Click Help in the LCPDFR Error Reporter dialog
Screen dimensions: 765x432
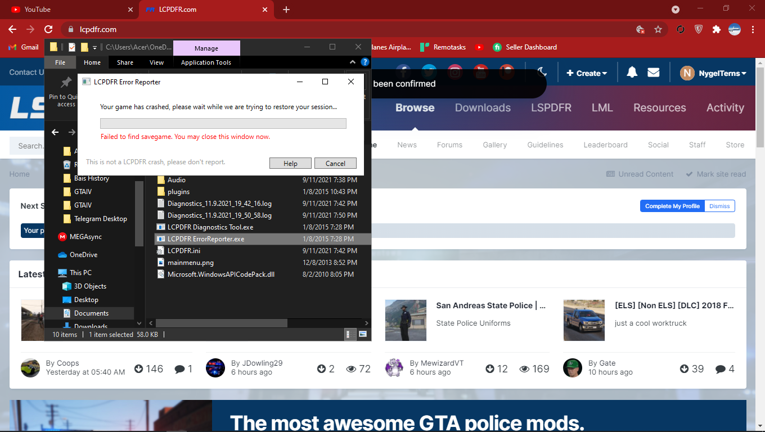290,163
